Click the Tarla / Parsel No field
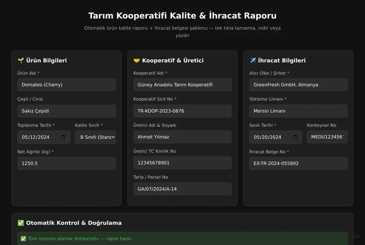This screenshot has height=245, width=365. 182,189
